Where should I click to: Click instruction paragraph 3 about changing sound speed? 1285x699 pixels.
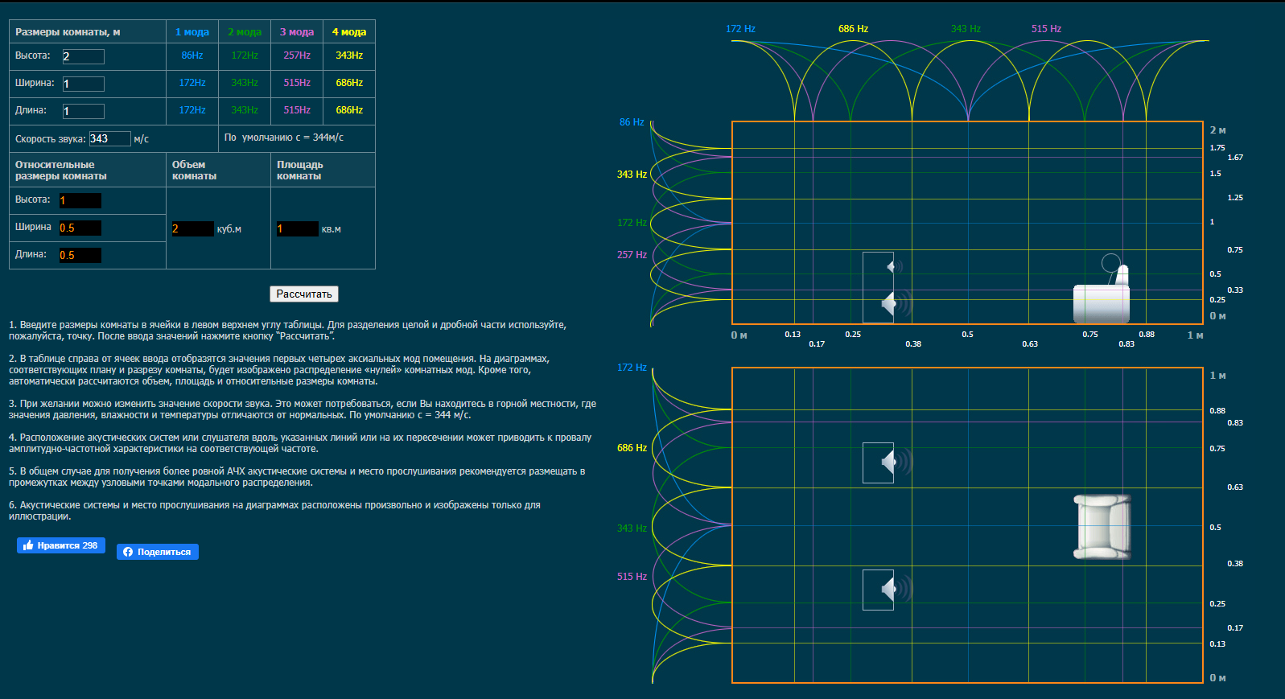(303, 409)
